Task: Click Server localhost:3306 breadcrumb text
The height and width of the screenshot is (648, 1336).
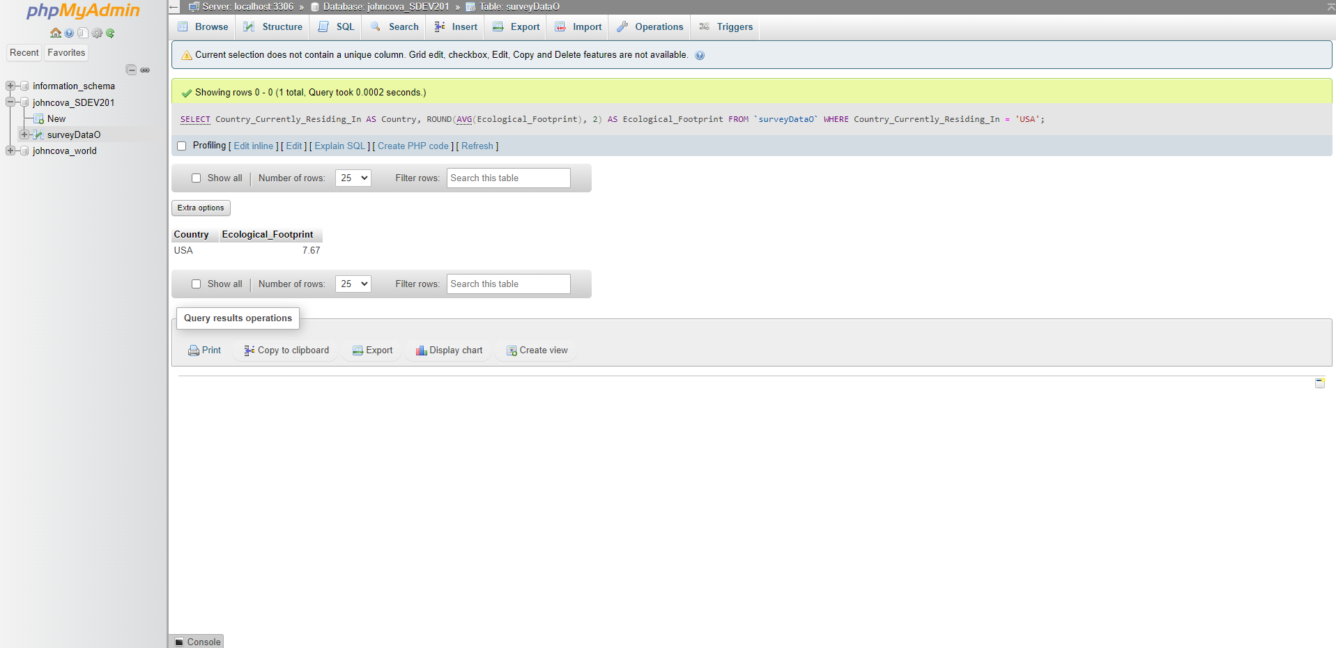Action: [248, 7]
